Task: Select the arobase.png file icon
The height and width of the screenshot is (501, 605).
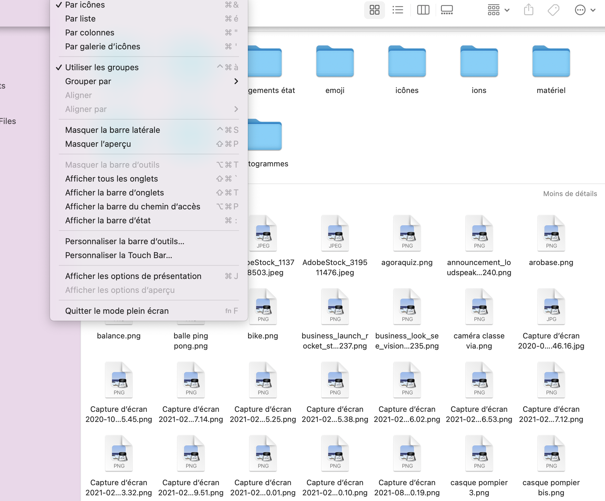Action: point(551,233)
